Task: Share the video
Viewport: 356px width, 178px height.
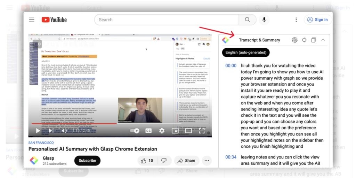Action: 187,161
